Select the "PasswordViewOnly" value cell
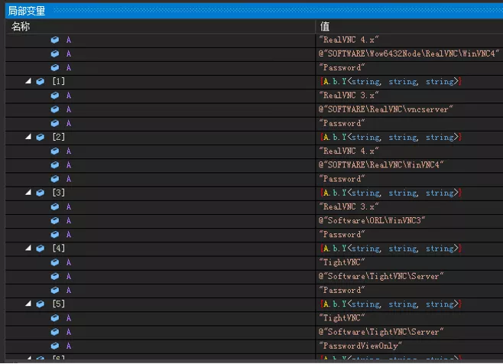Image resolution: width=503 pixels, height=364 pixels. coord(361,346)
